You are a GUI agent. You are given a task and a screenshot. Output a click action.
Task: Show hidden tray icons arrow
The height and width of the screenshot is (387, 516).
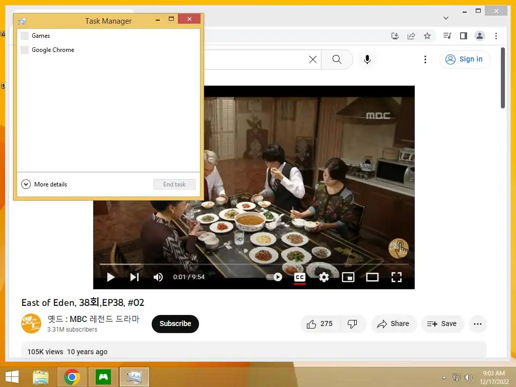444,377
